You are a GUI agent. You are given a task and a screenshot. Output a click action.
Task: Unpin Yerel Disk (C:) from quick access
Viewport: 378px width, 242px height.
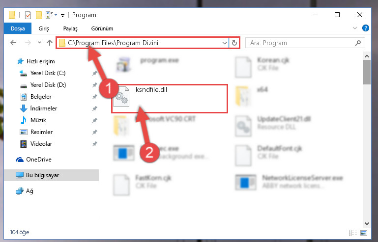(94, 73)
